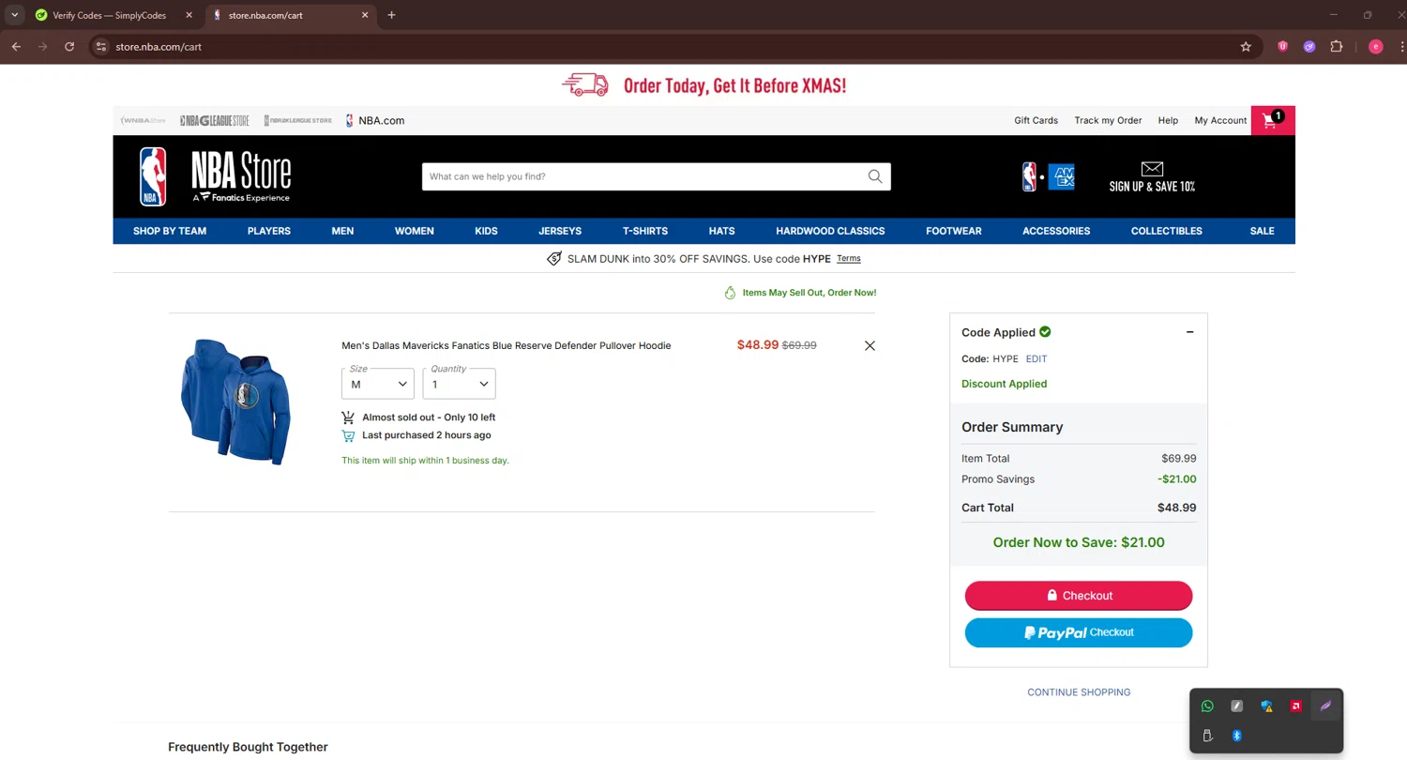This screenshot has height=760, width=1407.
Task: Open the WNBA Store logo link
Action: click(144, 120)
